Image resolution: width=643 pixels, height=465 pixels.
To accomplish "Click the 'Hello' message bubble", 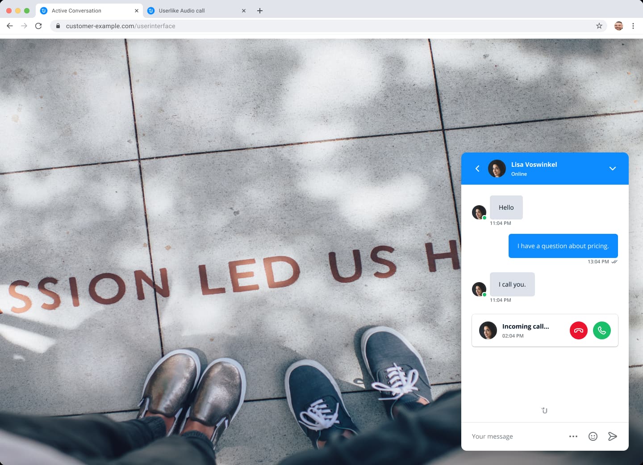I will pyautogui.click(x=506, y=207).
